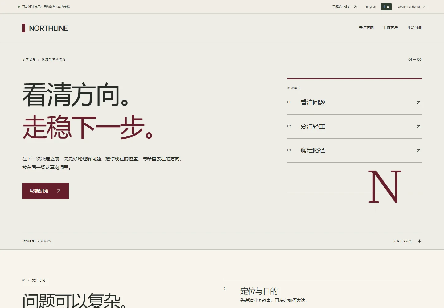The image size is (444, 308).
Task: Click the 01 — 03 page counter
Action: coord(415,59)
